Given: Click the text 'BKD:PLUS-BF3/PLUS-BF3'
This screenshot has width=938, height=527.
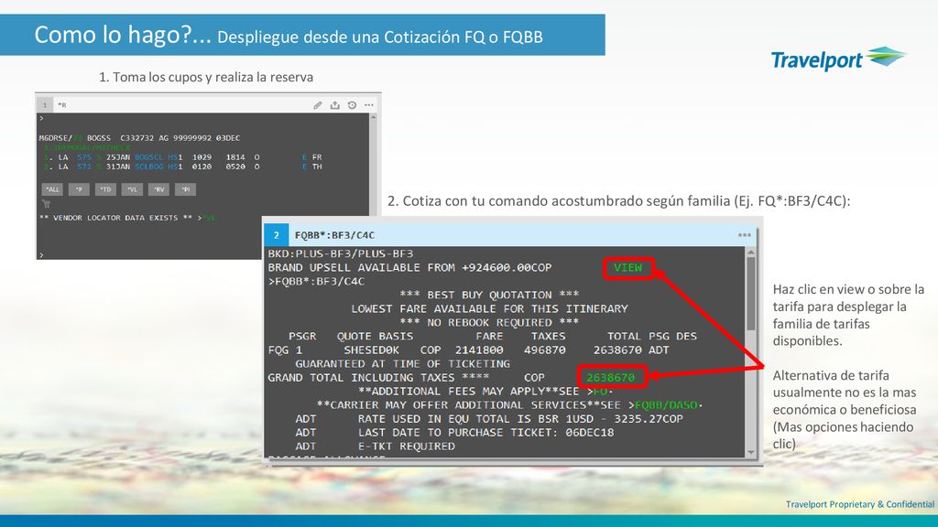Looking at the screenshot, I should point(341,254).
